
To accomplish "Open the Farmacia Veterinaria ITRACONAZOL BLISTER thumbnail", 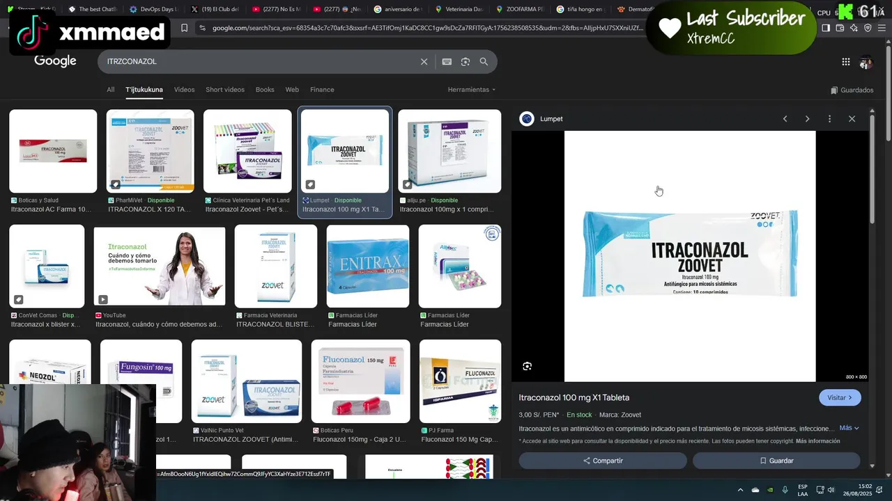I will coord(276,266).
